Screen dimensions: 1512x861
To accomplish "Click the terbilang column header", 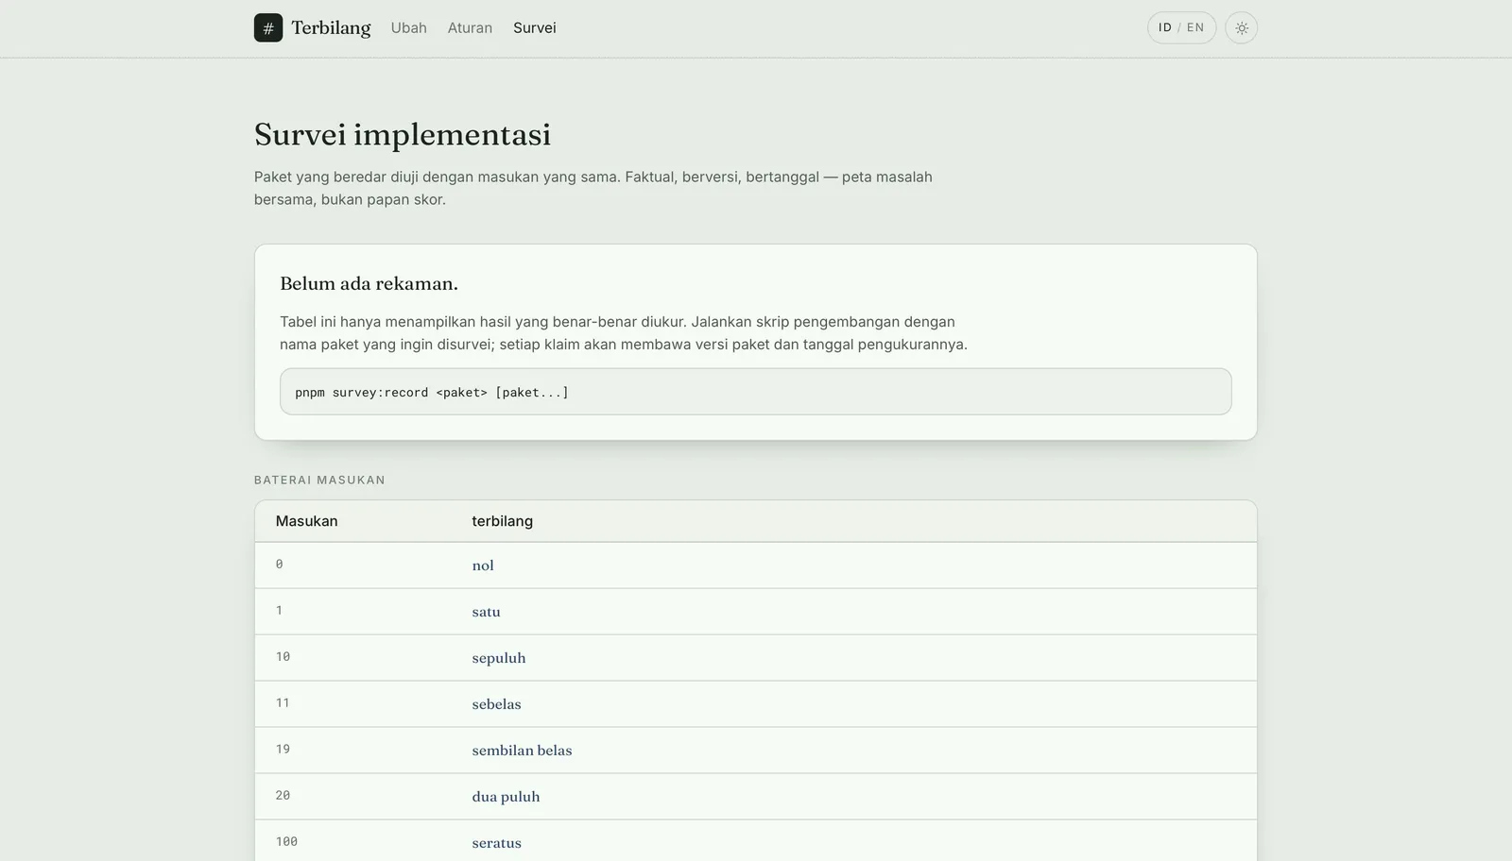I will [x=503, y=521].
